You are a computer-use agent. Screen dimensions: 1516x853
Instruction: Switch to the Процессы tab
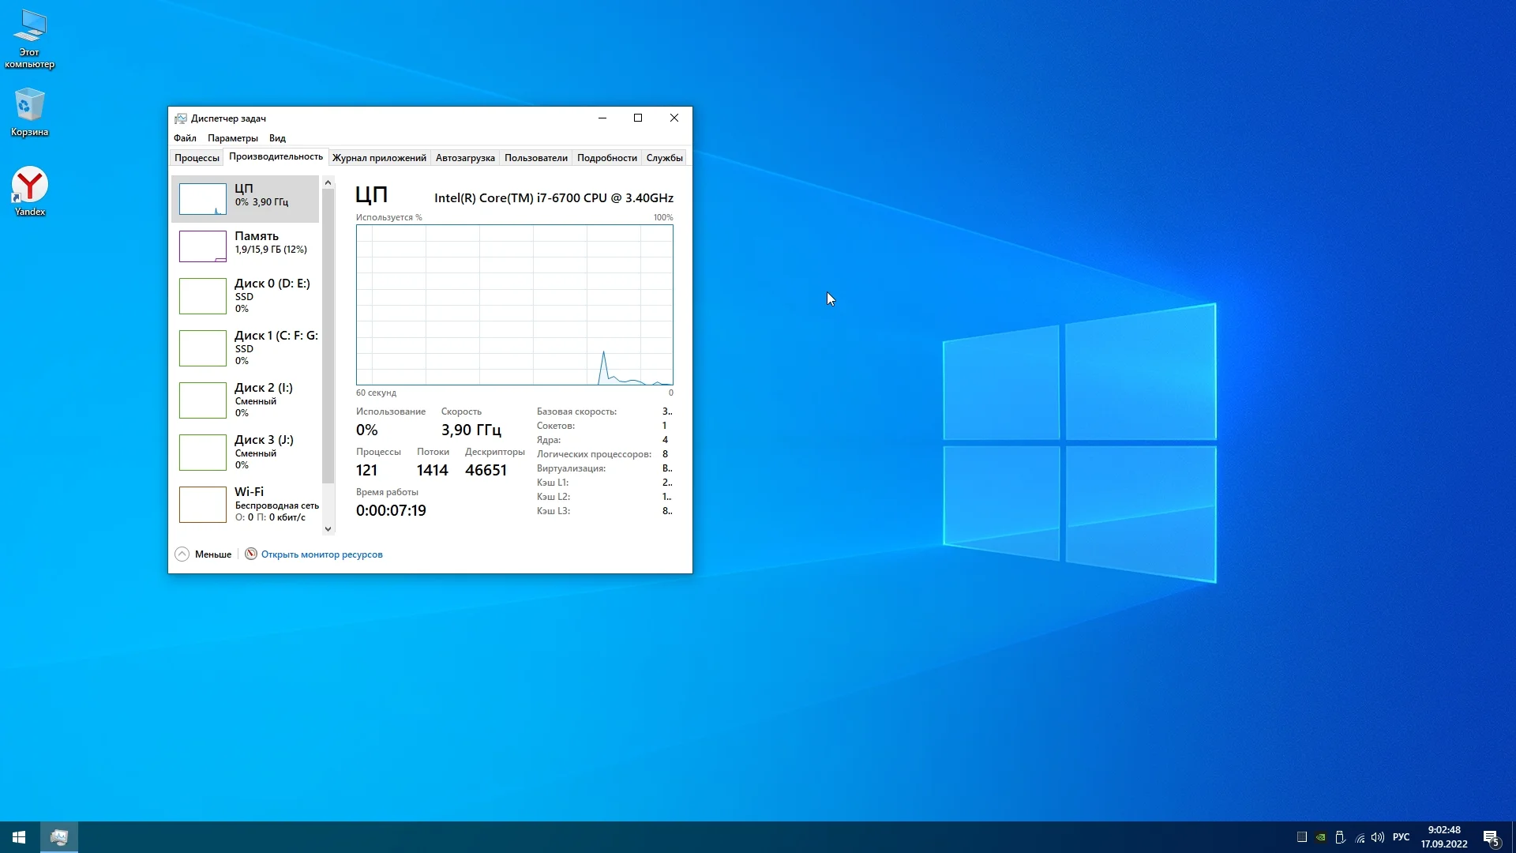tap(197, 157)
